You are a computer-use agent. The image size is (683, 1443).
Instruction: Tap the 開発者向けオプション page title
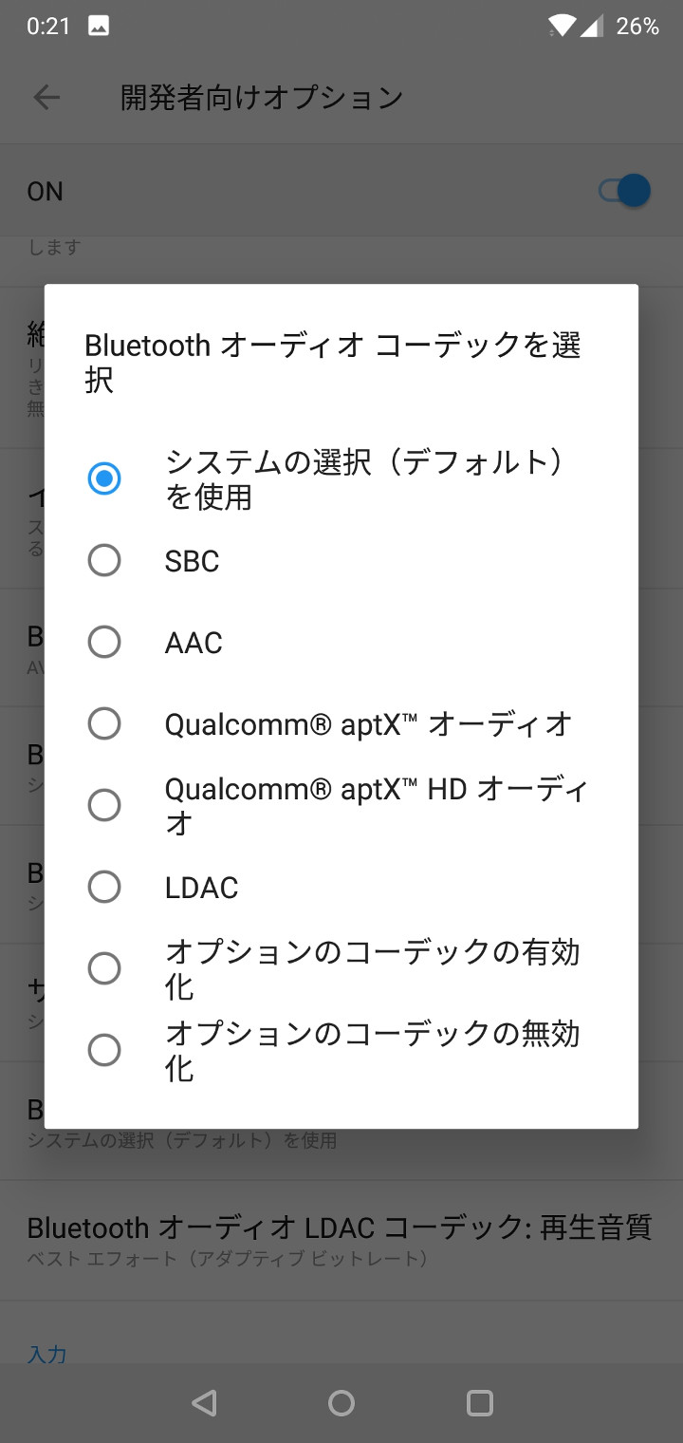(262, 97)
